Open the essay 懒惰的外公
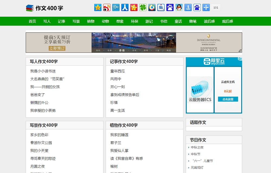 [x=39, y=102]
